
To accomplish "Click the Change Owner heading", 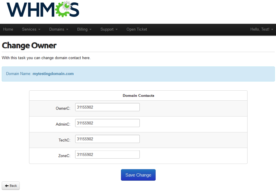I will tap(29, 46).
